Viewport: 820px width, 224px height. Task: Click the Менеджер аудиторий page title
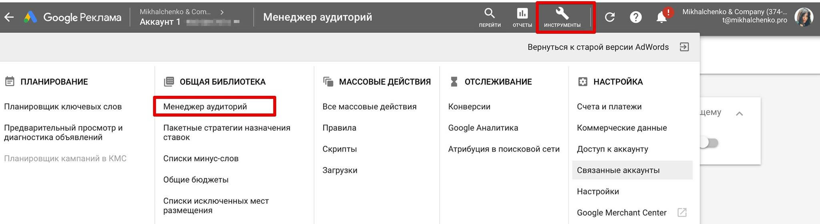(x=318, y=17)
